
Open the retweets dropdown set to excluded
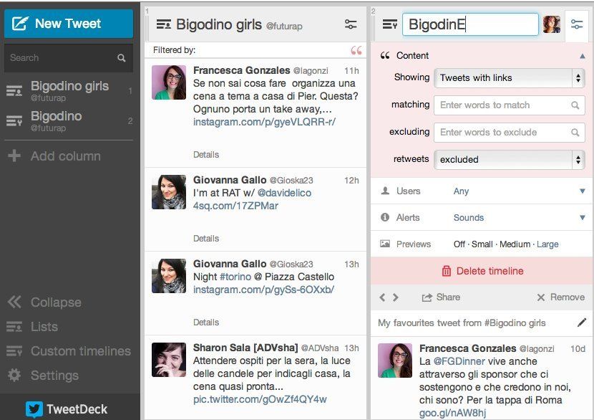(x=509, y=159)
